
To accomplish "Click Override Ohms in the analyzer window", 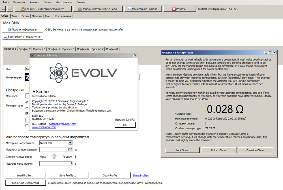I will tap(255, 150).
